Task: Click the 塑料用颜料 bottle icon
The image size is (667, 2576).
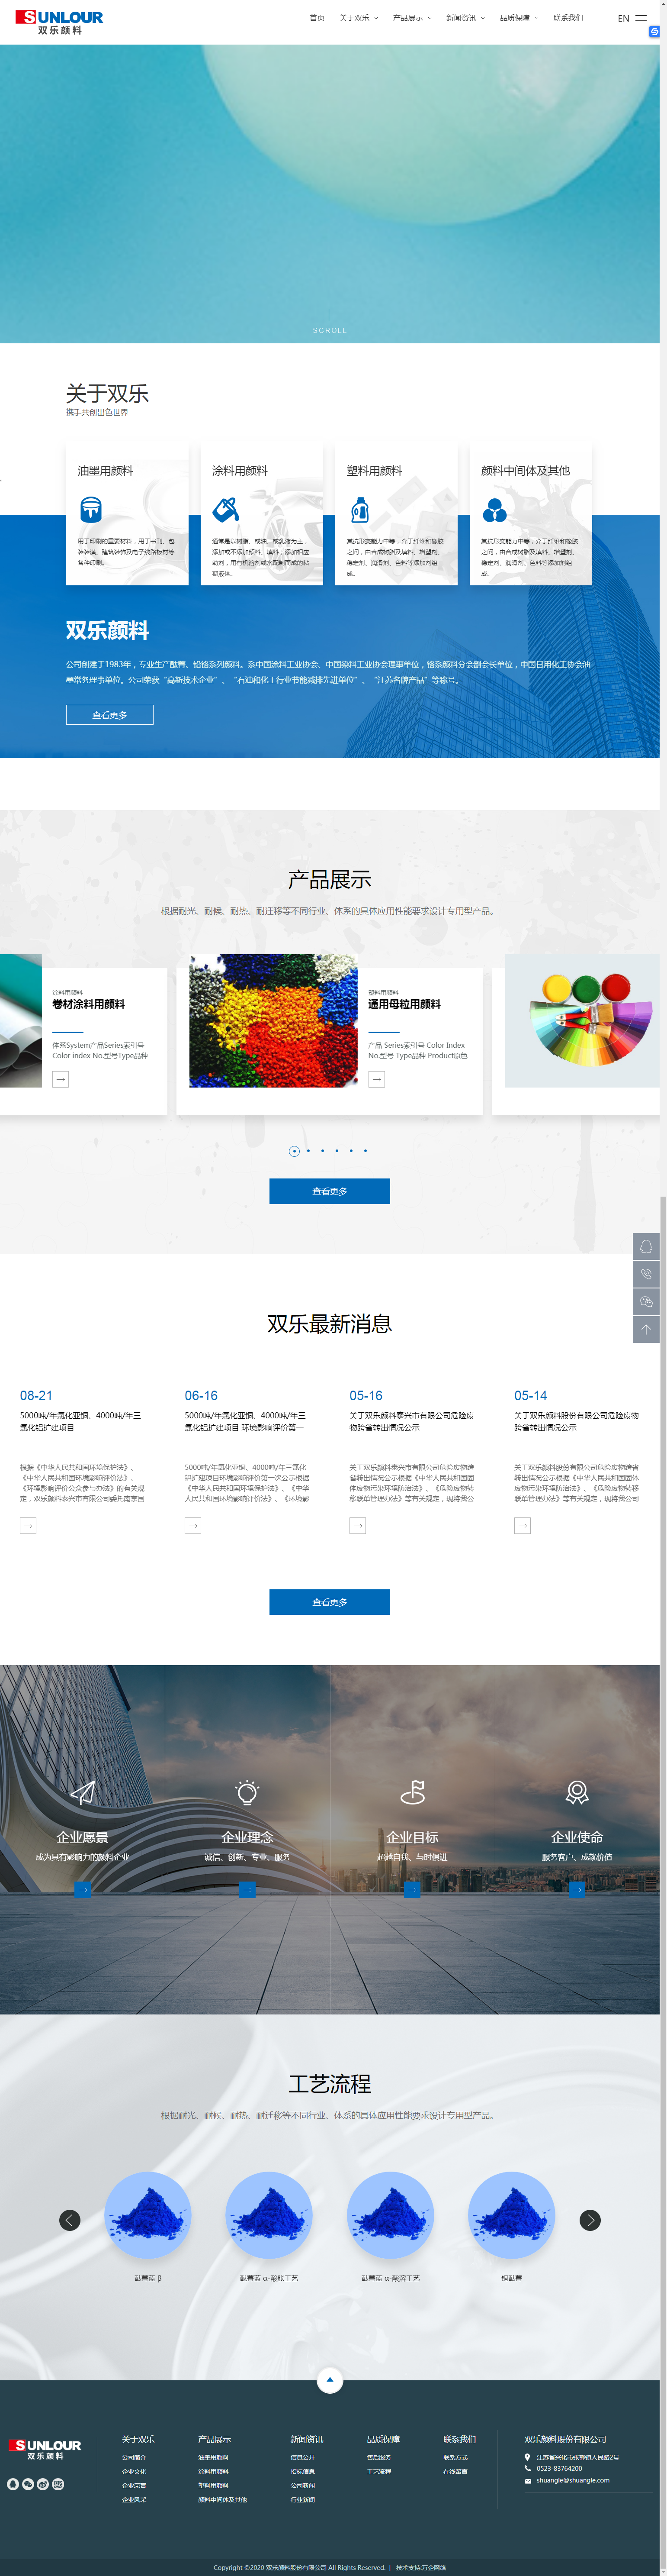Action: tap(359, 510)
